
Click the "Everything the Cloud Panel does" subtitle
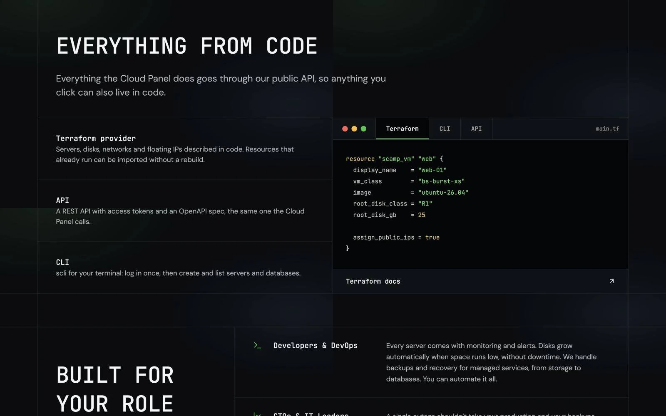pyautogui.click(x=221, y=85)
